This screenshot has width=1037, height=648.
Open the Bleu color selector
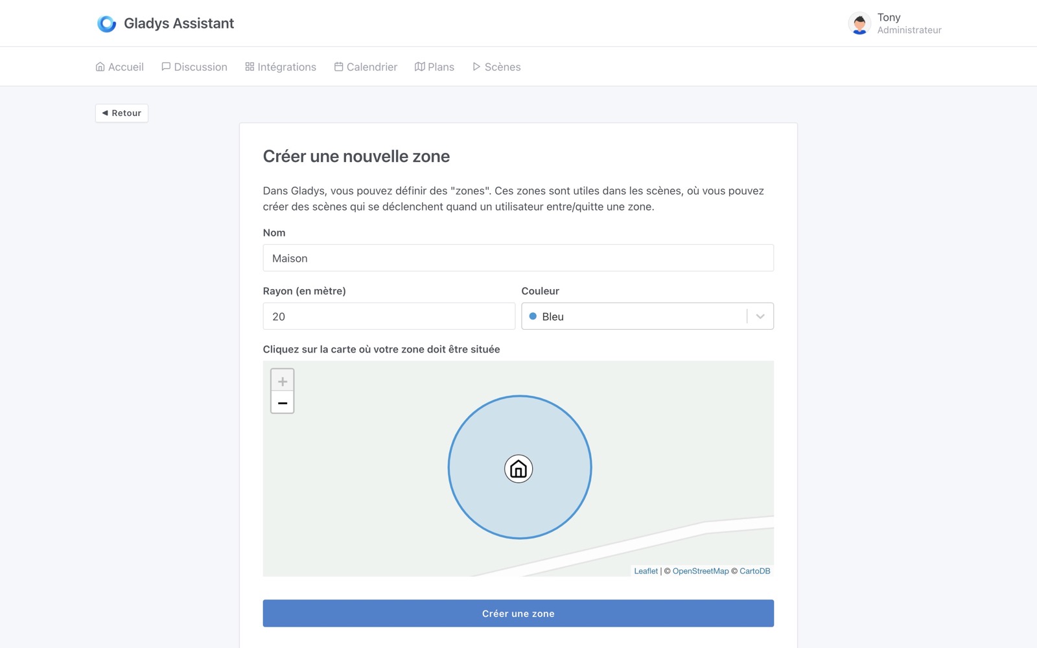[x=635, y=316]
